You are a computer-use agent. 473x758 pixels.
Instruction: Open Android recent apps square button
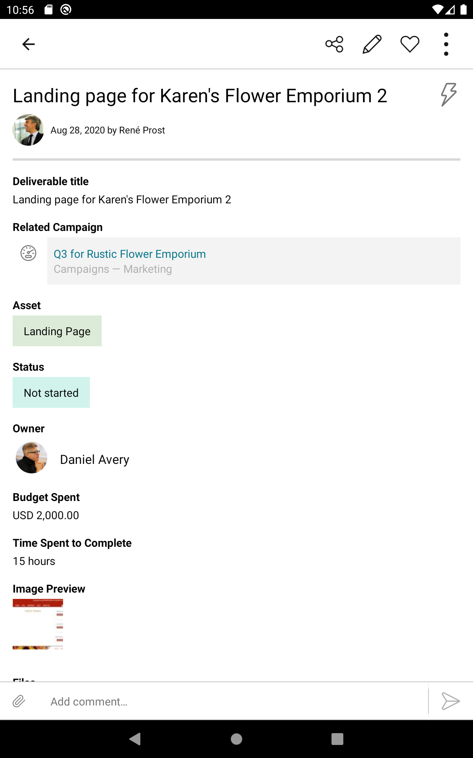(337, 739)
